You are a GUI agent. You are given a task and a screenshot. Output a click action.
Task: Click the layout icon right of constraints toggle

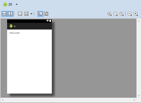pyautogui.click(x=46, y=14)
